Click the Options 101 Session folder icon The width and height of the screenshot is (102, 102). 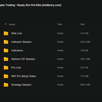click(6, 59)
